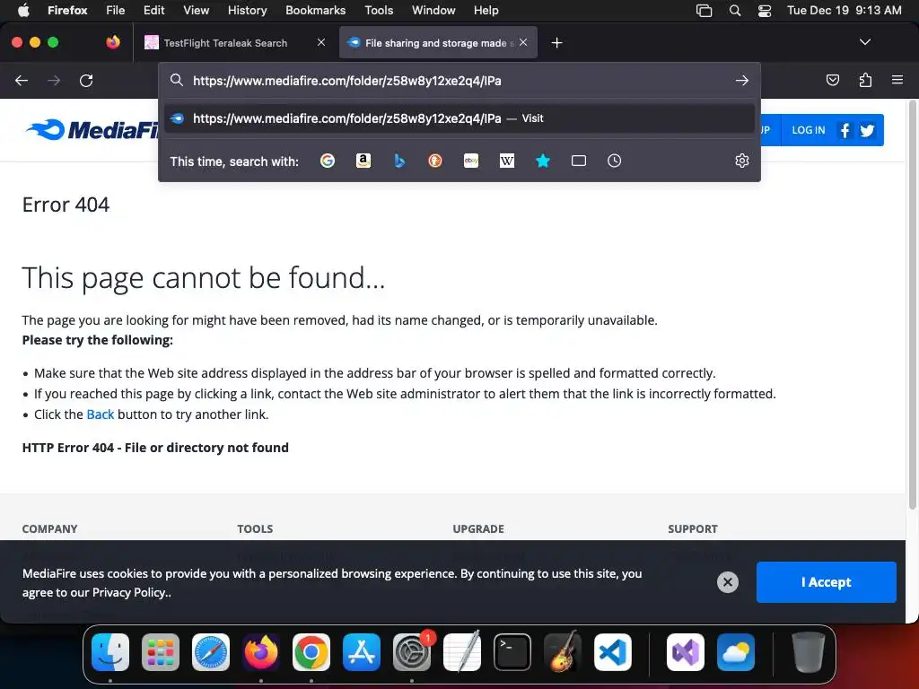Open Safari from the dock
919x689 pixels.
click(211, 652)
